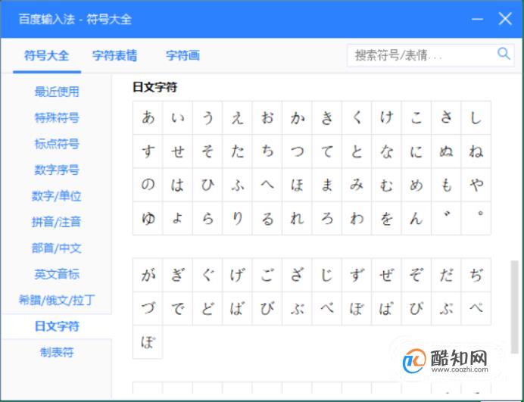Close the 符号大全 window
The width and height of the screenshot is (524, 402).
(505, 19)
